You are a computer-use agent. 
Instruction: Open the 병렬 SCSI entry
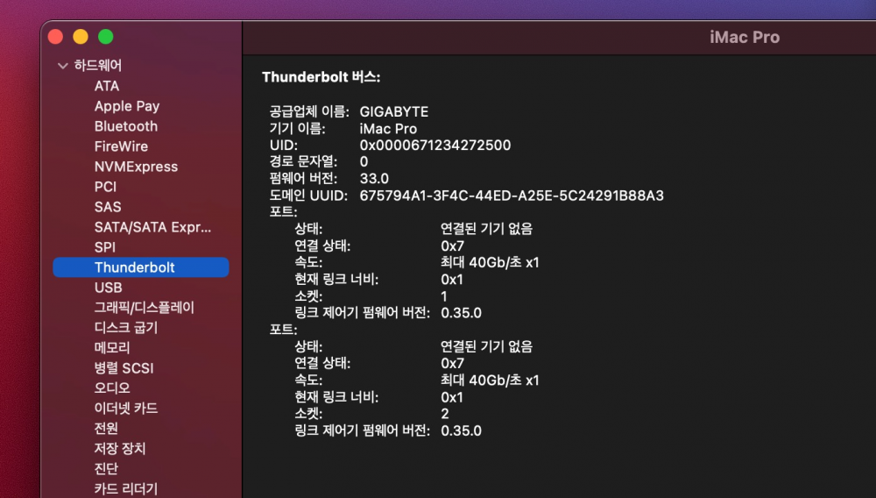coord(124,367)
